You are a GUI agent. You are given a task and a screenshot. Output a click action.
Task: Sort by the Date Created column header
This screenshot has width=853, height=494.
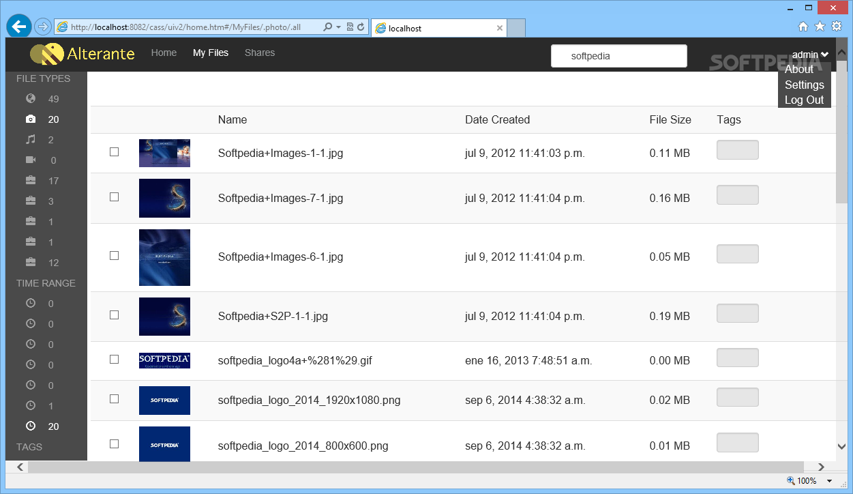(x=498, y=119)
